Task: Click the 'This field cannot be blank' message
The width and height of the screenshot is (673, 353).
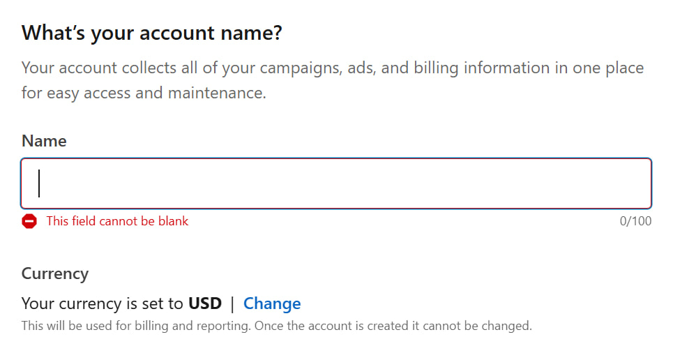Action: click(117, 222)
